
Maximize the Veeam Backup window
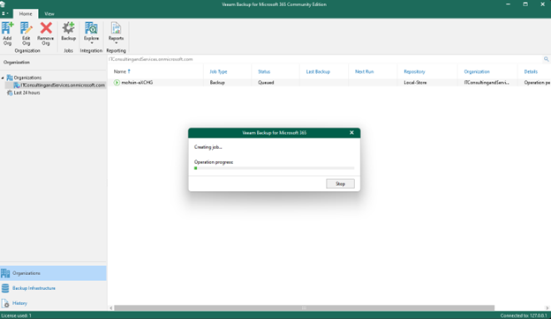coord(525,4)
